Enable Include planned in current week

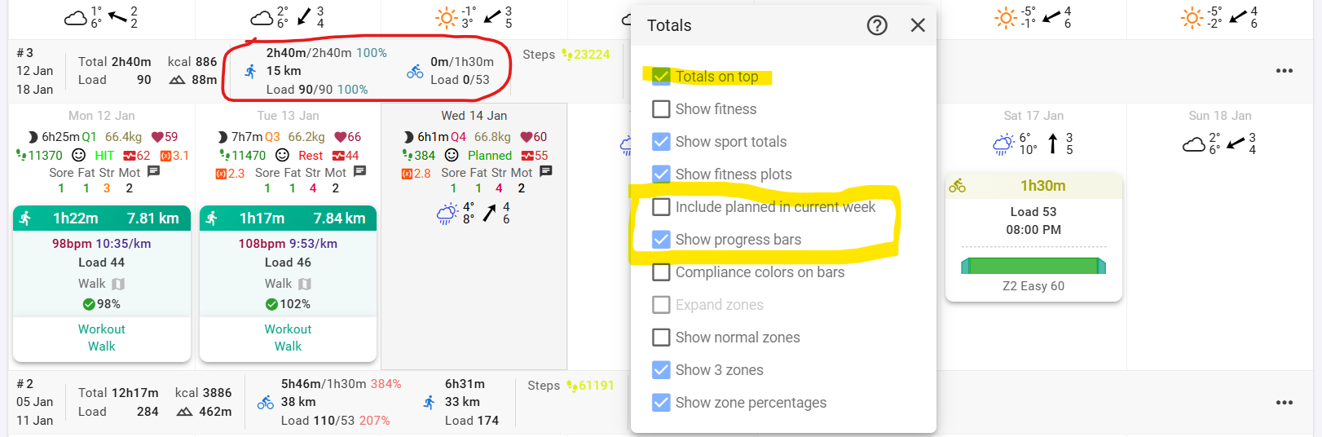tap(662, 207)
